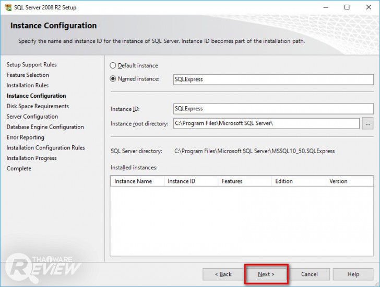Select the Installation Progress step

(31, 158)
